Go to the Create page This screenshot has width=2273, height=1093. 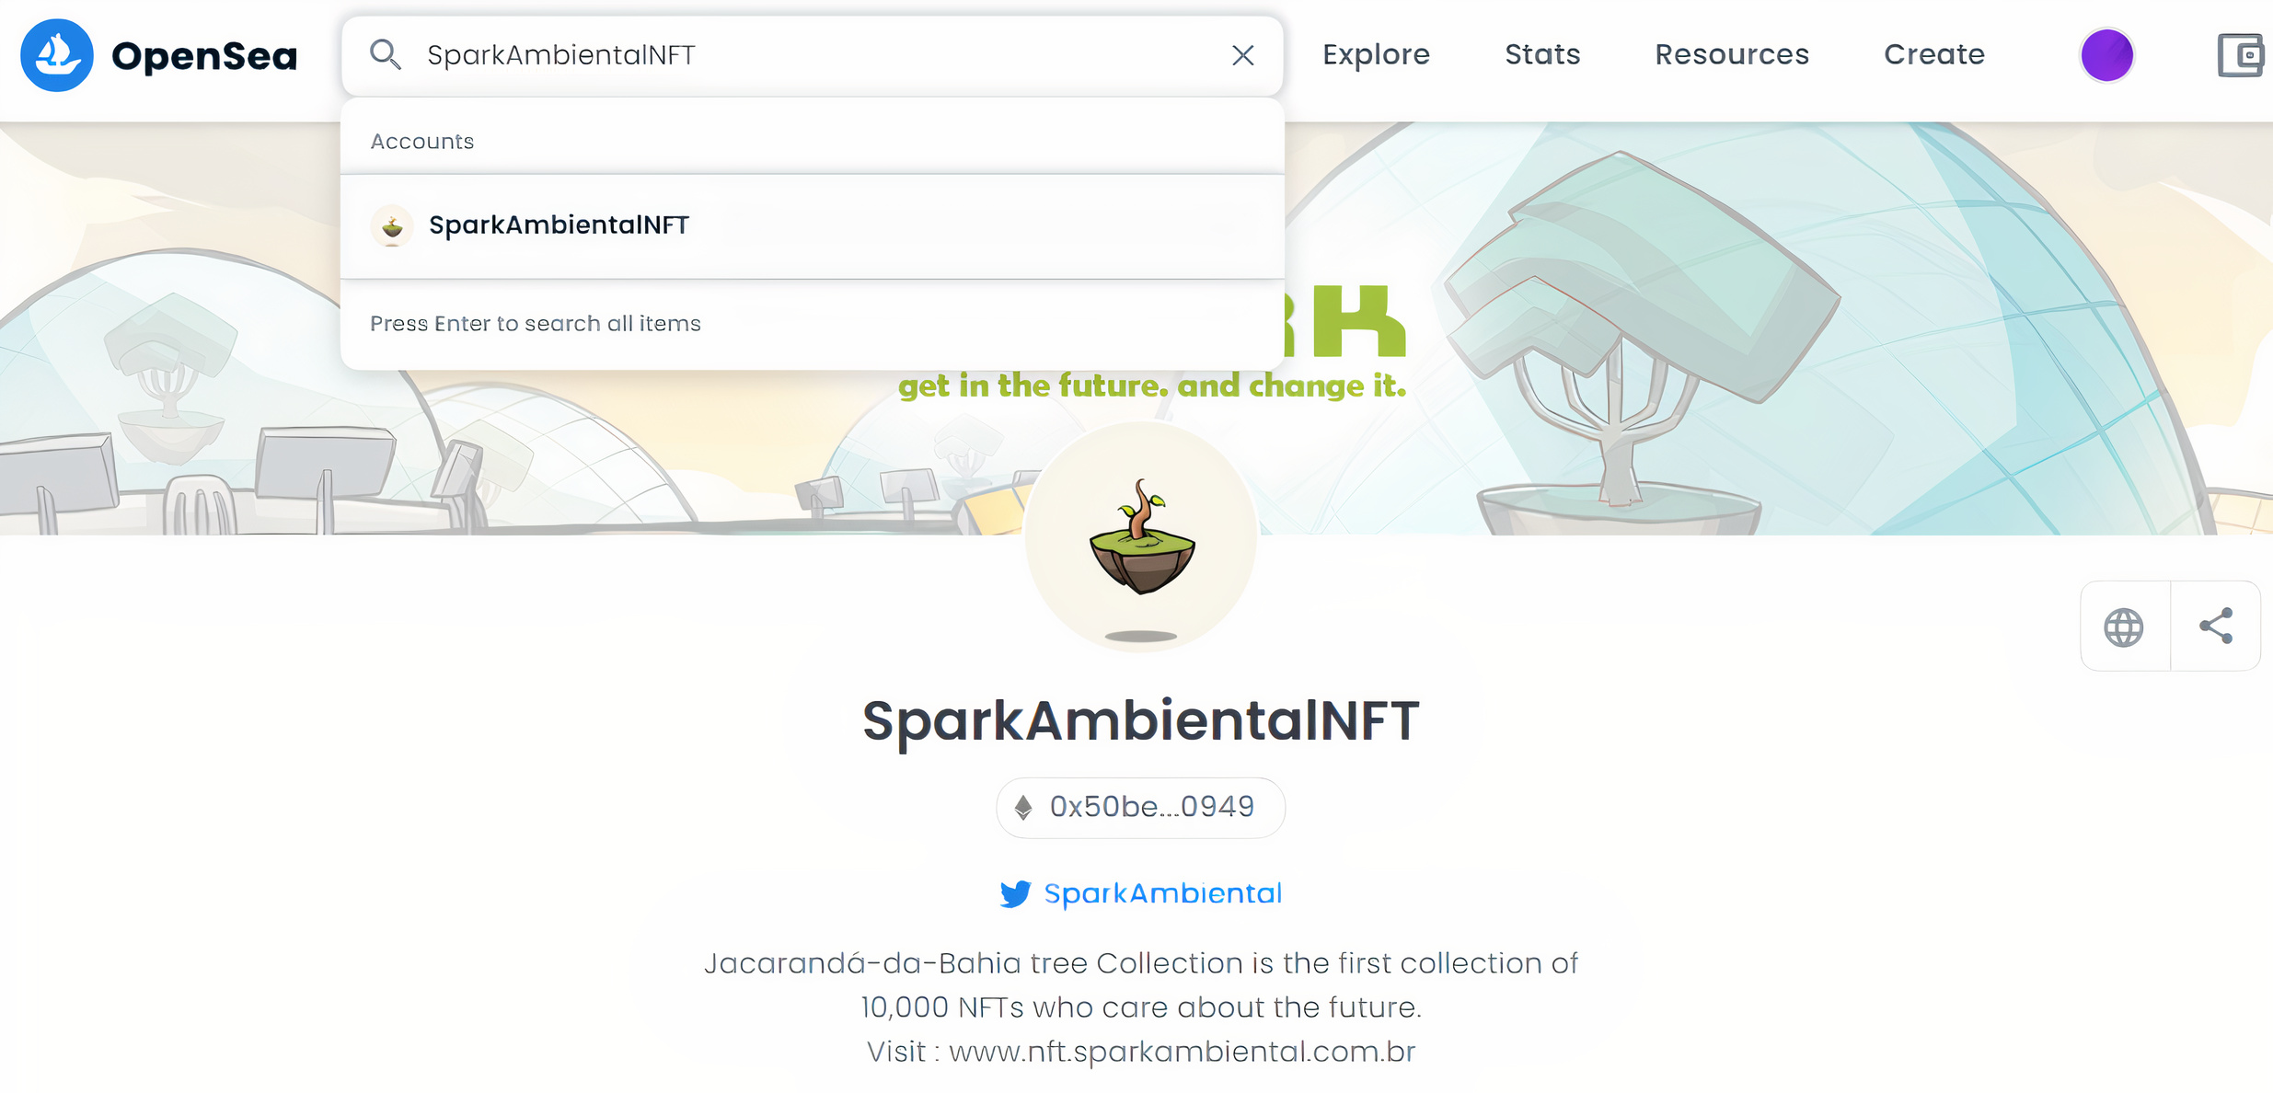[1934, 55]
